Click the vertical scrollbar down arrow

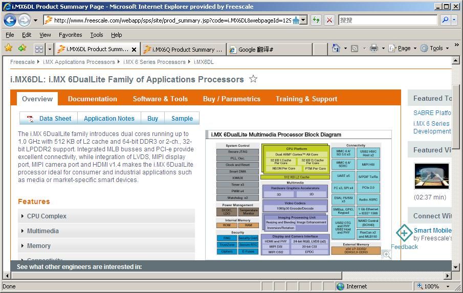pyautogui.click(x=456, y=267)
